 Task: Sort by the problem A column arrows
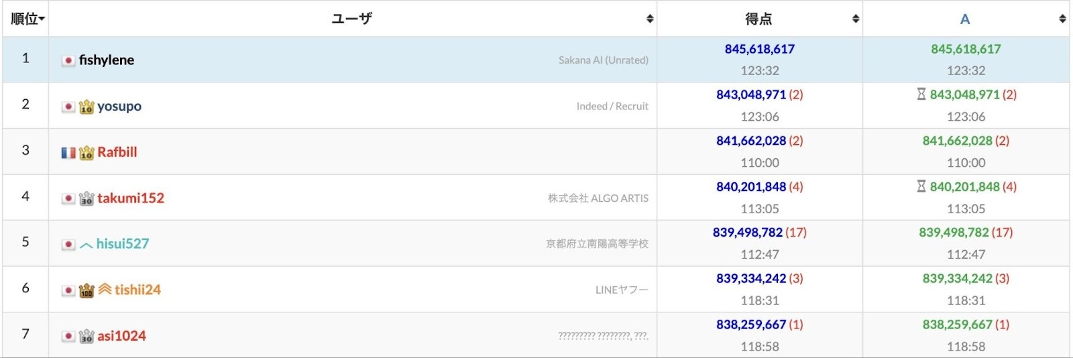1062,19
